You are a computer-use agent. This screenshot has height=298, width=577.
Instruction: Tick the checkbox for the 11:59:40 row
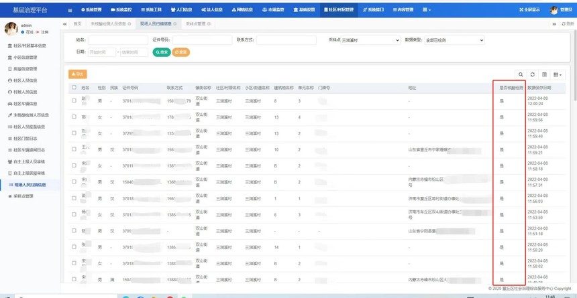coord(74,133)
